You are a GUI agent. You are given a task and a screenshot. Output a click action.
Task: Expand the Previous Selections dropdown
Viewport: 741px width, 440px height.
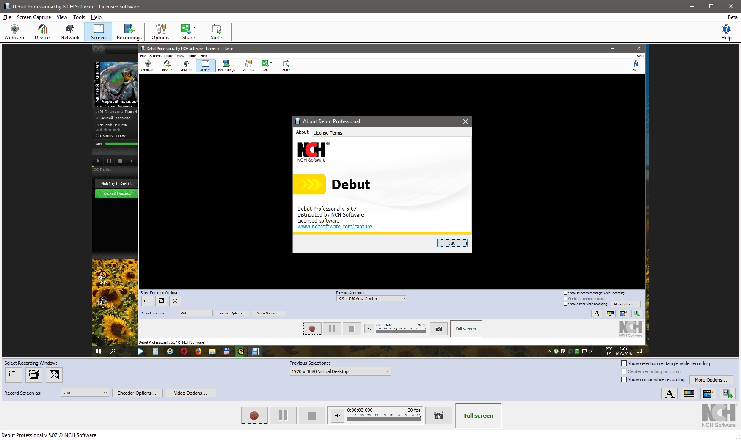[x=341, y=371]
